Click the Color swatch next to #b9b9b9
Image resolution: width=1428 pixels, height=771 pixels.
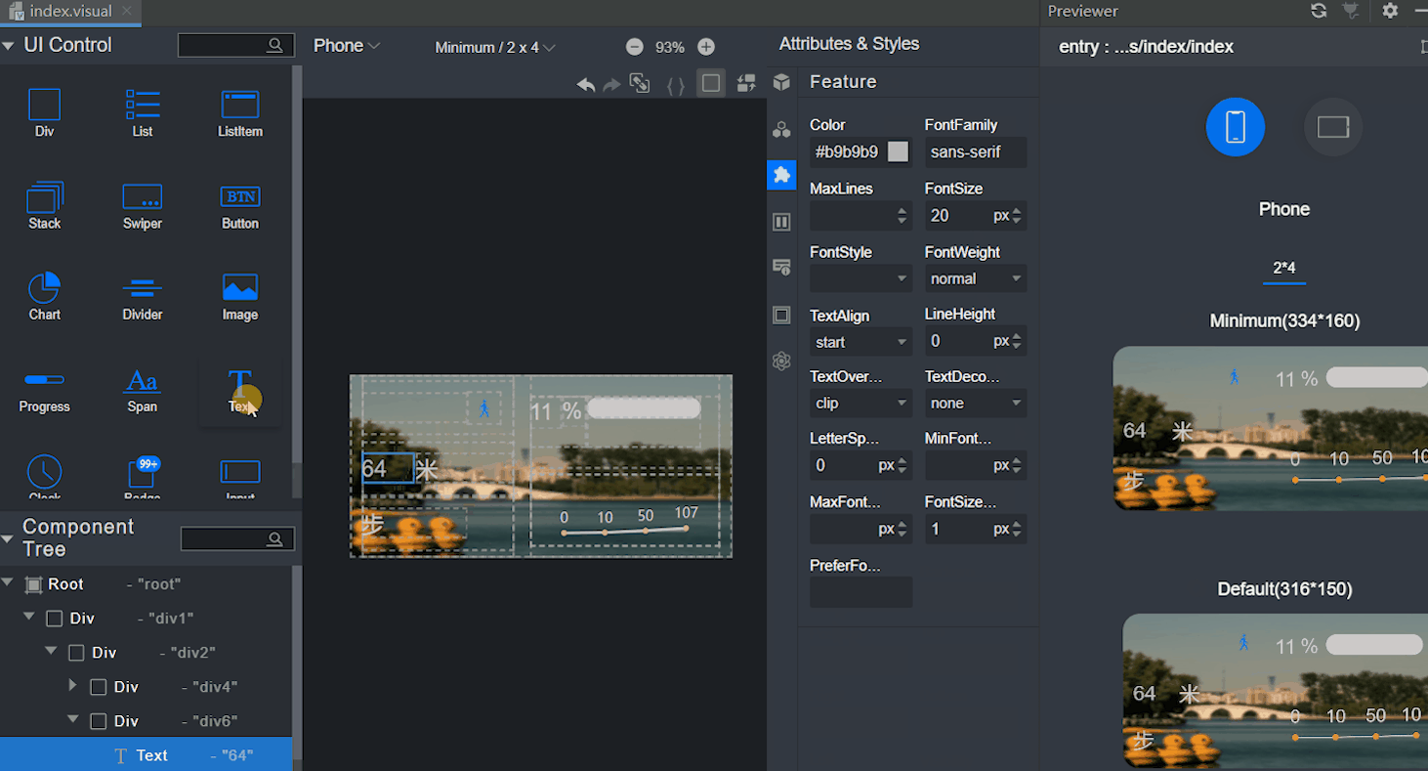coord(898,151)
